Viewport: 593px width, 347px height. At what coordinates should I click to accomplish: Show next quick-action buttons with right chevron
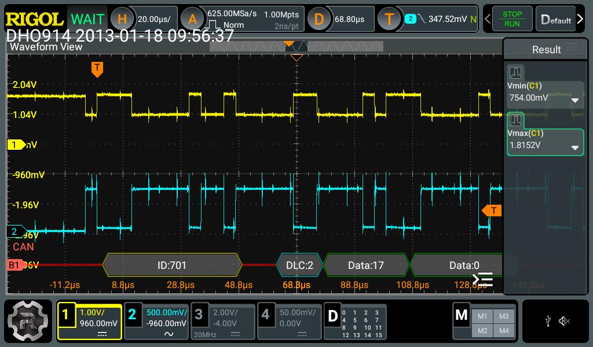(580, 19)
